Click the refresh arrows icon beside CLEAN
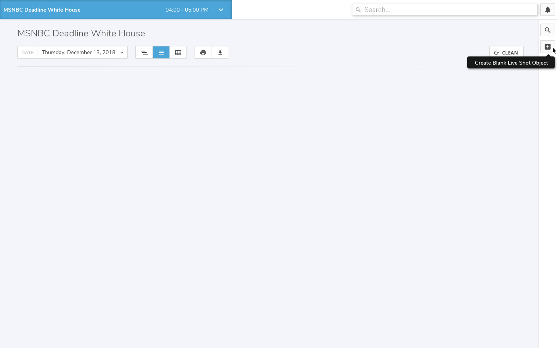 496,53
